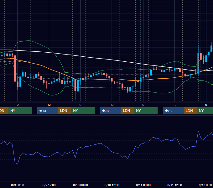The width and height of the screenshot is (213, 188).
Task: Pick the 8/11 LDN session block
Action: click(190, 111)
